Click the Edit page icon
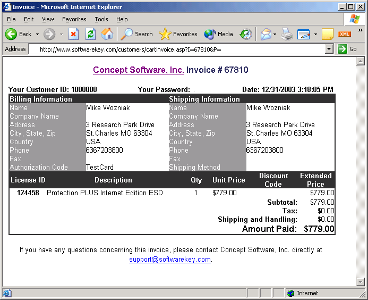 pyautogui.click(x=303, y=35)
